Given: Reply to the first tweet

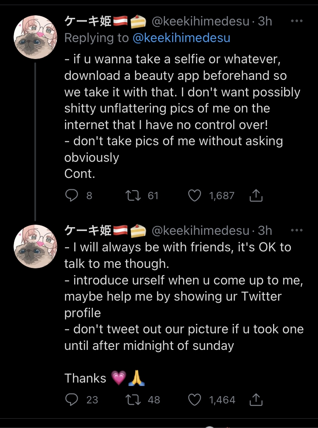Looking at the screenshot, I should (x=72, y=195).
